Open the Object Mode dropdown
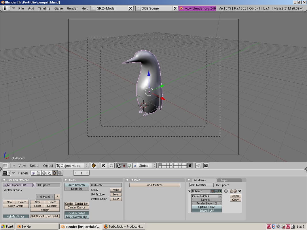Image resolution: width=307 pixels, height=230 pixels. (71, 166)
